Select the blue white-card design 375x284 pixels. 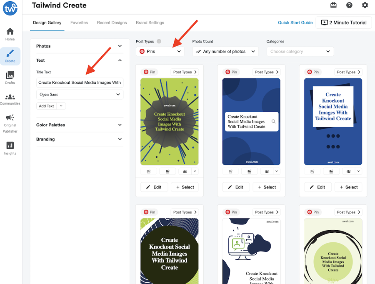coord(348,187)
